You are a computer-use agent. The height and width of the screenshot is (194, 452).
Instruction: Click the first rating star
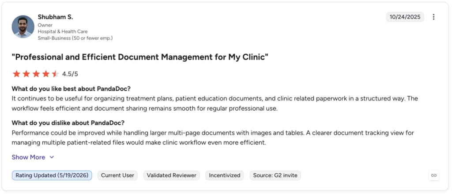pos(16,74)
